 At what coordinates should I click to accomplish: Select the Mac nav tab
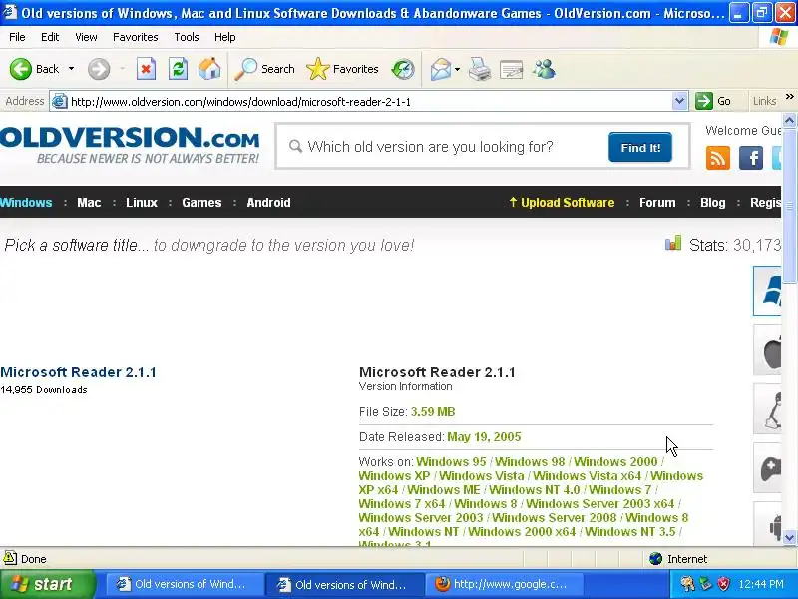89,203
